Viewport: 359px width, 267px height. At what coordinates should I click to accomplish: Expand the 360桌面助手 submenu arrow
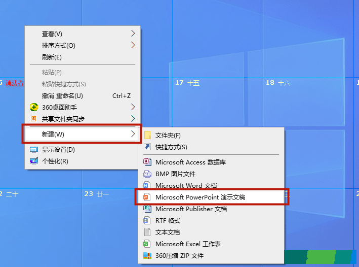pyautogui.click(x=133, y=107)
